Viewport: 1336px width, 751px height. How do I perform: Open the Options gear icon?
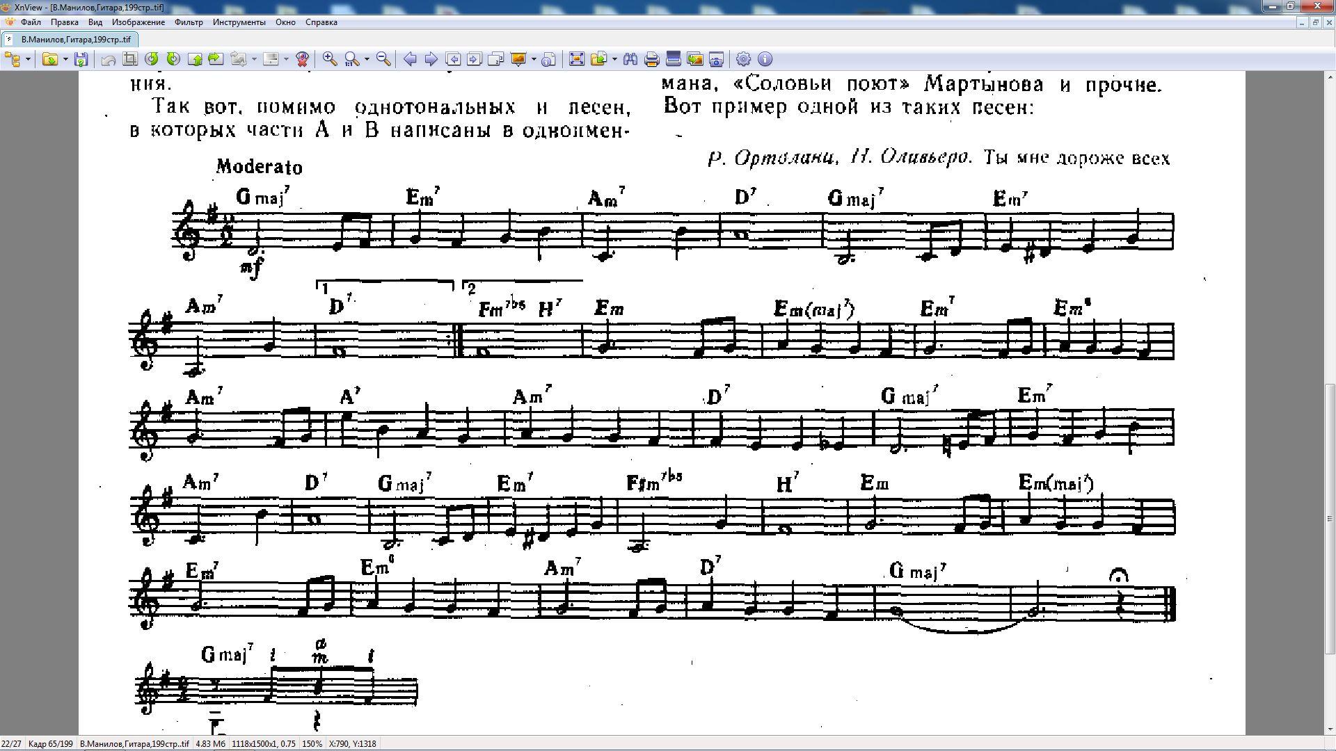tap(743, 59)
